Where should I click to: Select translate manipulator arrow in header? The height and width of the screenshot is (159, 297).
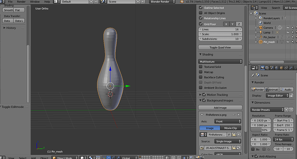point(108,157)
